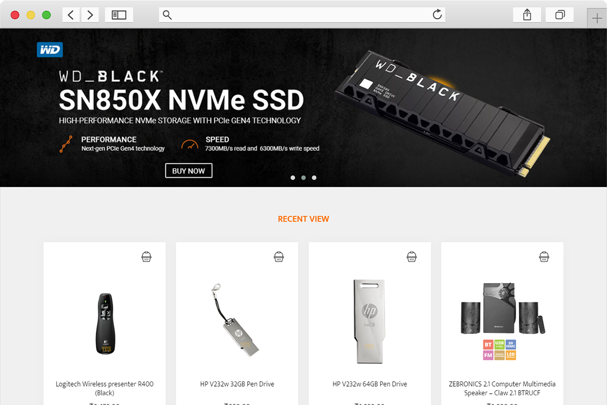Select the first banner carousel dot
Screen dimensions: 607x405
coord(293,178)
